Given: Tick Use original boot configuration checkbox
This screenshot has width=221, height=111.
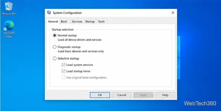Looking at the screenshot, I should coord(64,77).
